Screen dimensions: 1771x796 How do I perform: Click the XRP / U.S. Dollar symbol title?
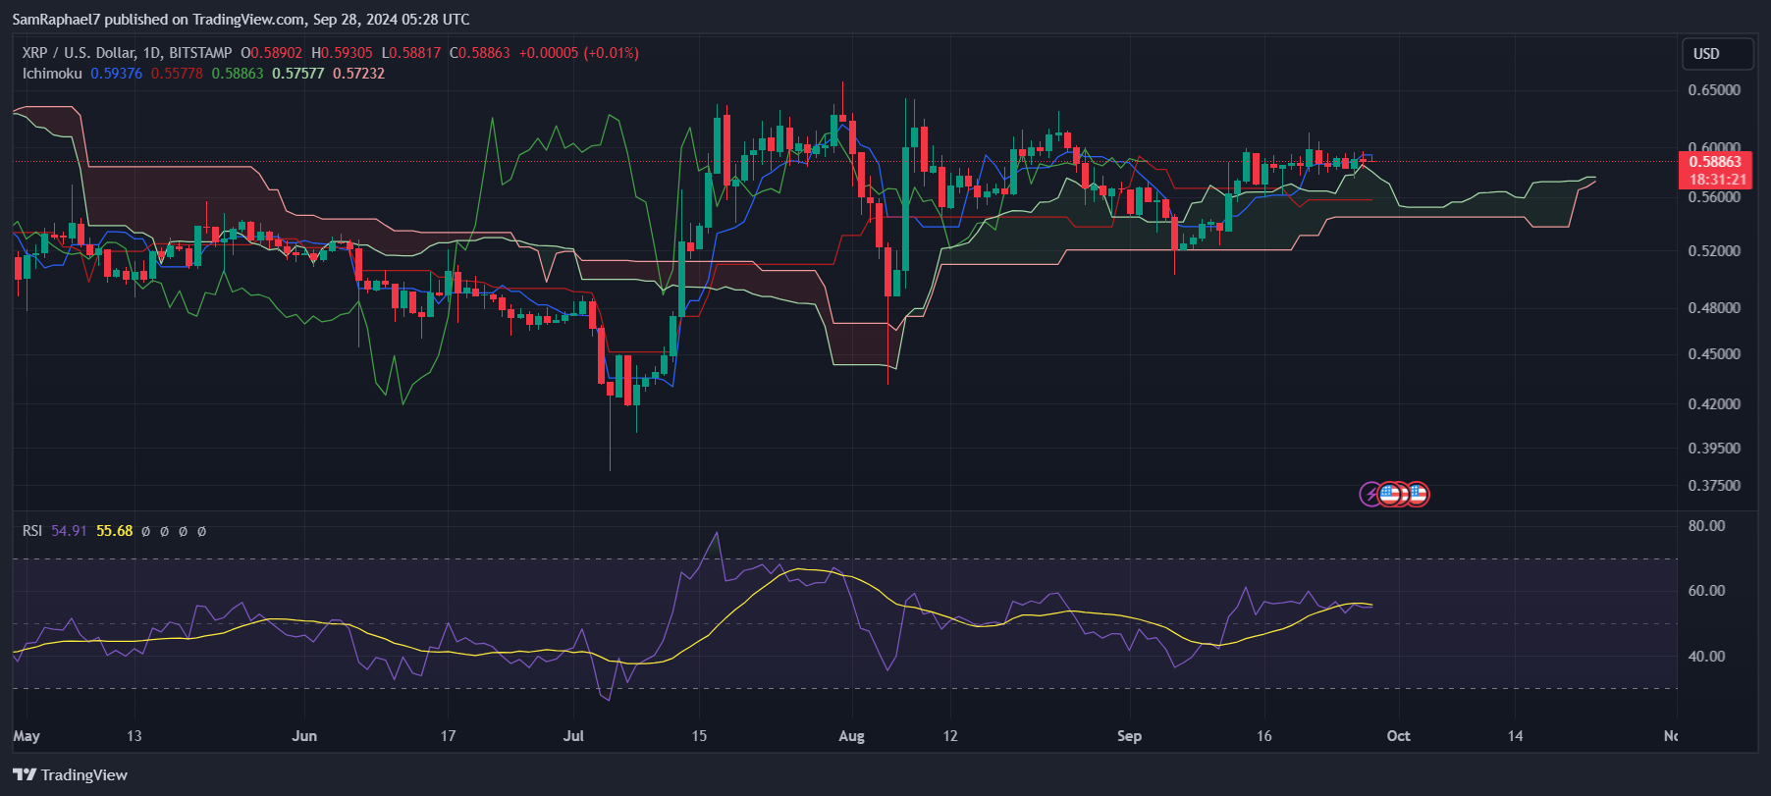127,53
